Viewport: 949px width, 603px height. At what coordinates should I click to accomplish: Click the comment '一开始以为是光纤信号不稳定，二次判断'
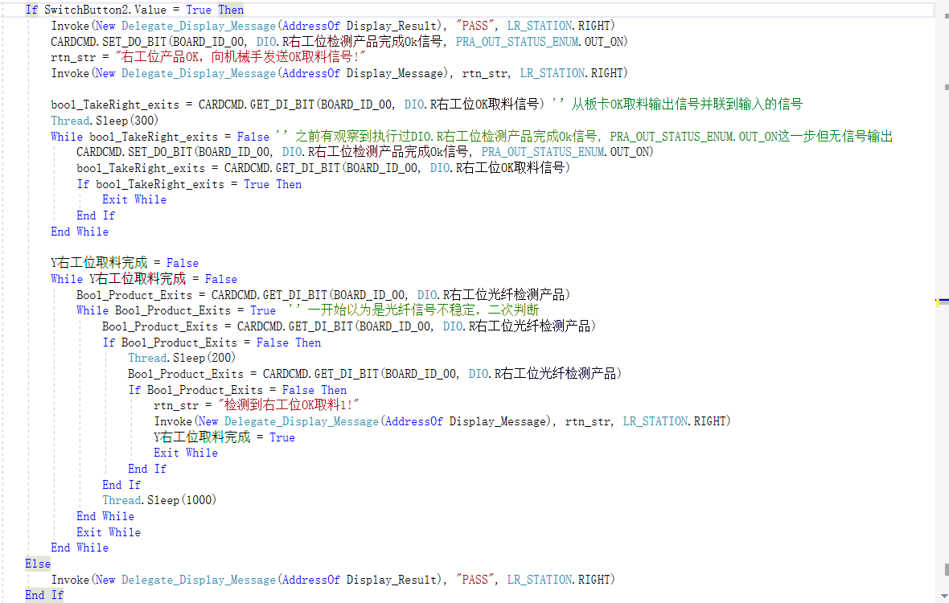point(423,310)
